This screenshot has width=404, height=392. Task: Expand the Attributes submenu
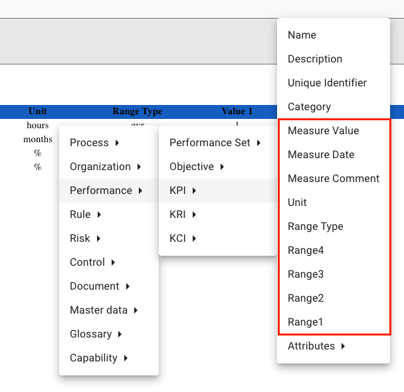pyautogui.click(x=334, y=346)
